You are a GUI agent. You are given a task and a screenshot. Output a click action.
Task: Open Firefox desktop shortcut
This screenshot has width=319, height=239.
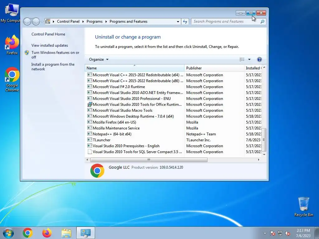point(12,45)
